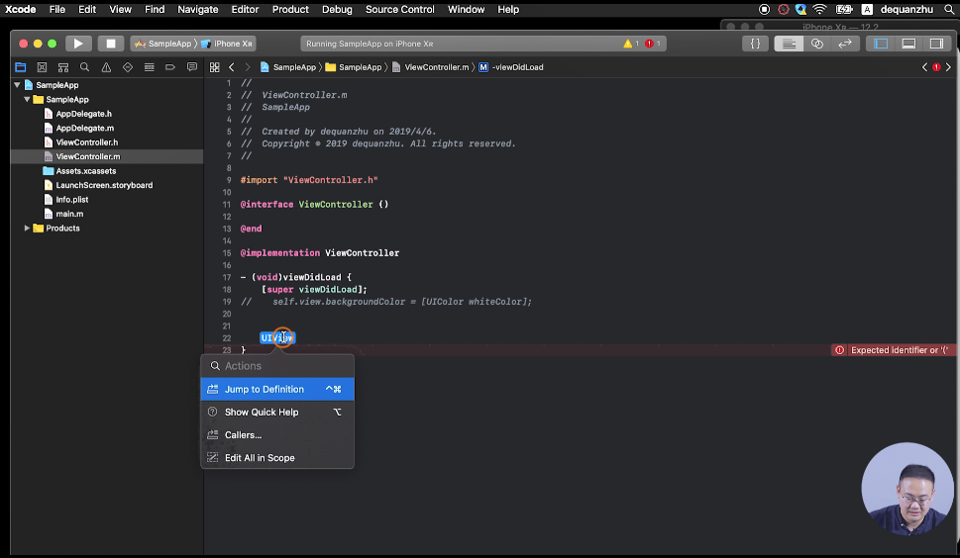960x558 pixels.
Task: Show the Breakpoint navigator icon
Action: (x=169, y=67)
